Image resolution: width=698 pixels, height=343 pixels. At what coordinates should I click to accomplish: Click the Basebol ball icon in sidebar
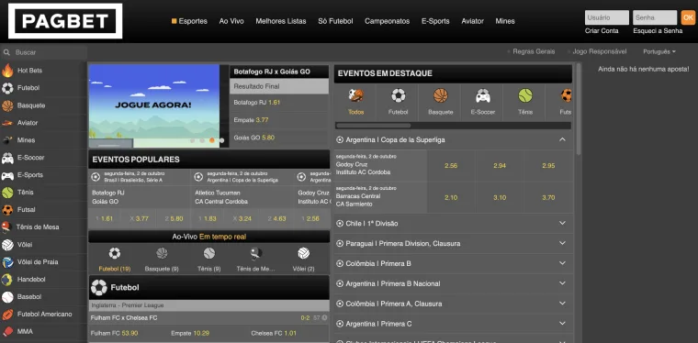tap(7, 297)
